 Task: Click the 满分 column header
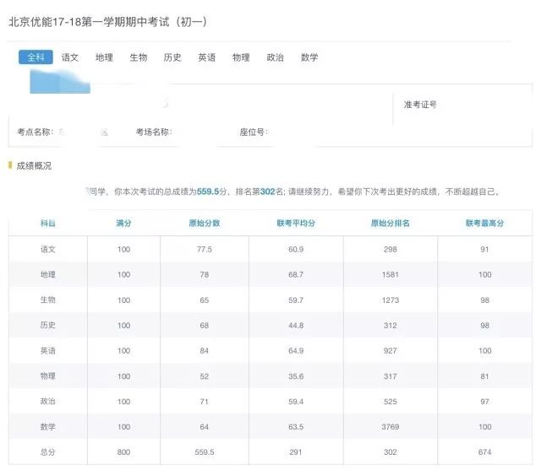(124, 224)
